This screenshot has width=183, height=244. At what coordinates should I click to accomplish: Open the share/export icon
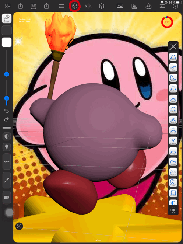[46, 6]
